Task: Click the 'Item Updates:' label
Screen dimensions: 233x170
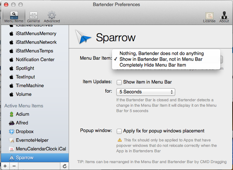Action: tap(97, 82)
